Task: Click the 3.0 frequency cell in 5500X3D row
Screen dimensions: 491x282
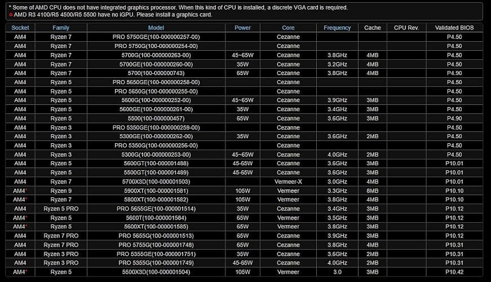Action: pos(337,272)
